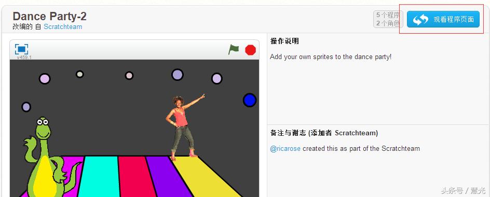The height and width of the screenshot is (197, 490).
Task: Open the Scratchteam remix source link
Action: [63, 27]
